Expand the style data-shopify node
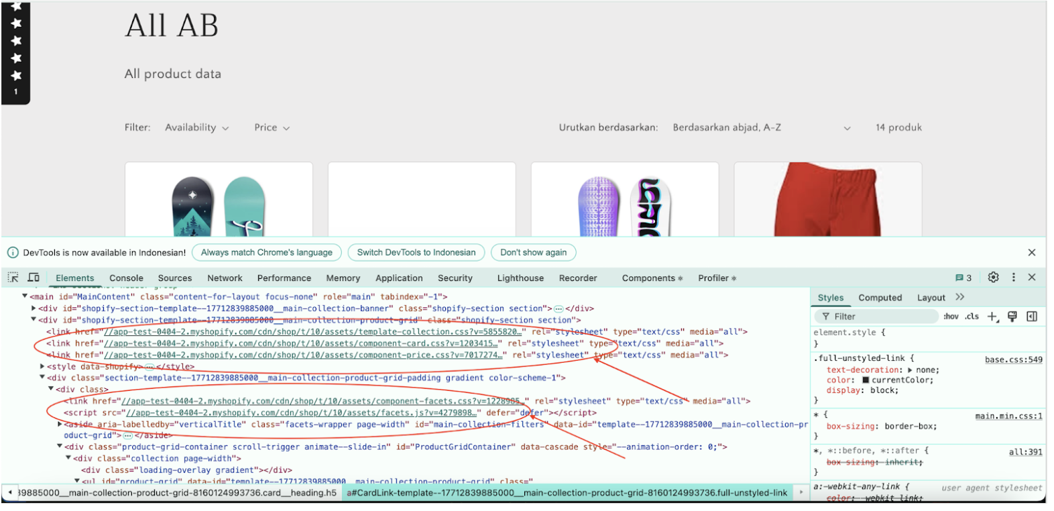 point(42,366)
